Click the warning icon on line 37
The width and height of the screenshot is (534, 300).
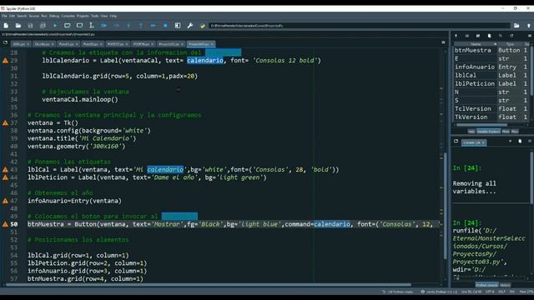[5, 122]
